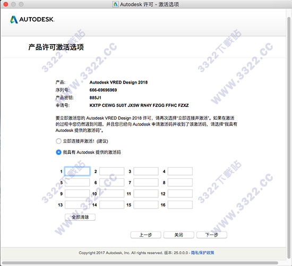Focus activation code field 4

click(180, 171)
